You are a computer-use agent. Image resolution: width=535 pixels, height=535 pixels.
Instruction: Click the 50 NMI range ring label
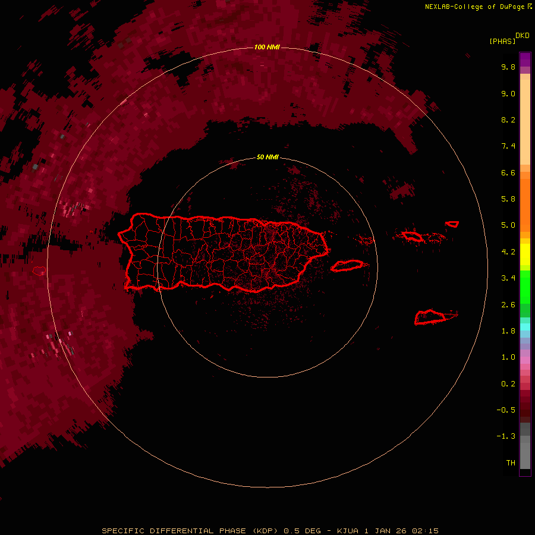[x=267, y=158]
